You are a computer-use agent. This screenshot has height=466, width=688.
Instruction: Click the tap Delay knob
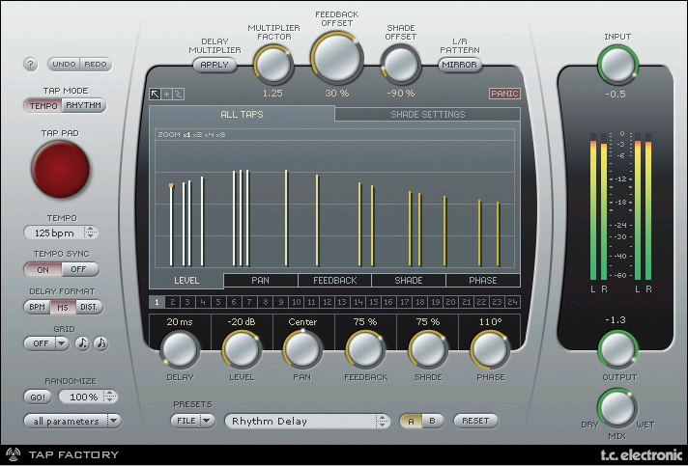tap(180, 349)
